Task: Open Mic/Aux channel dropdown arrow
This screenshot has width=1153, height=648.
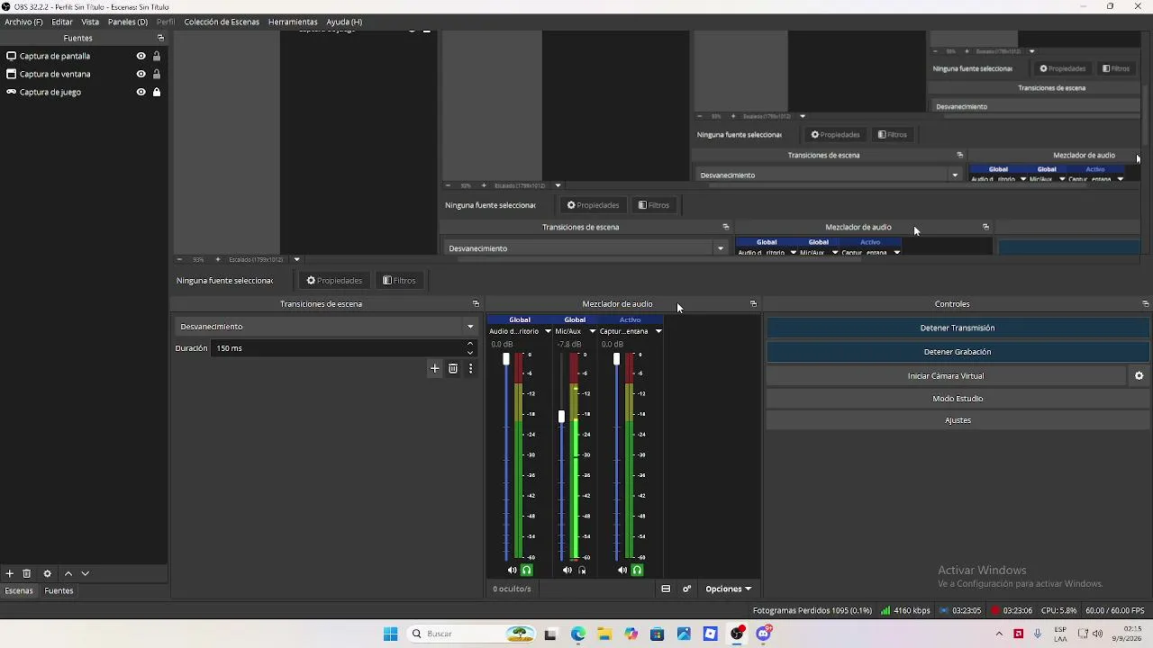Action: point(592,331)
